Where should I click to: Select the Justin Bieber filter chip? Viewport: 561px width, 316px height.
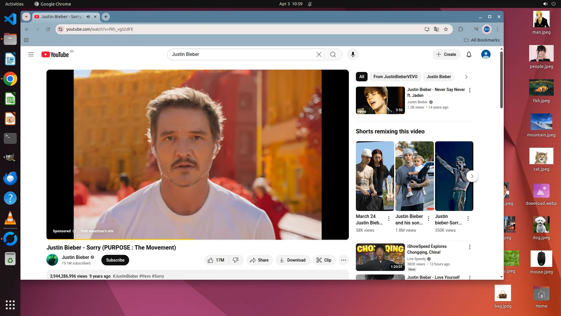(439, 77)
